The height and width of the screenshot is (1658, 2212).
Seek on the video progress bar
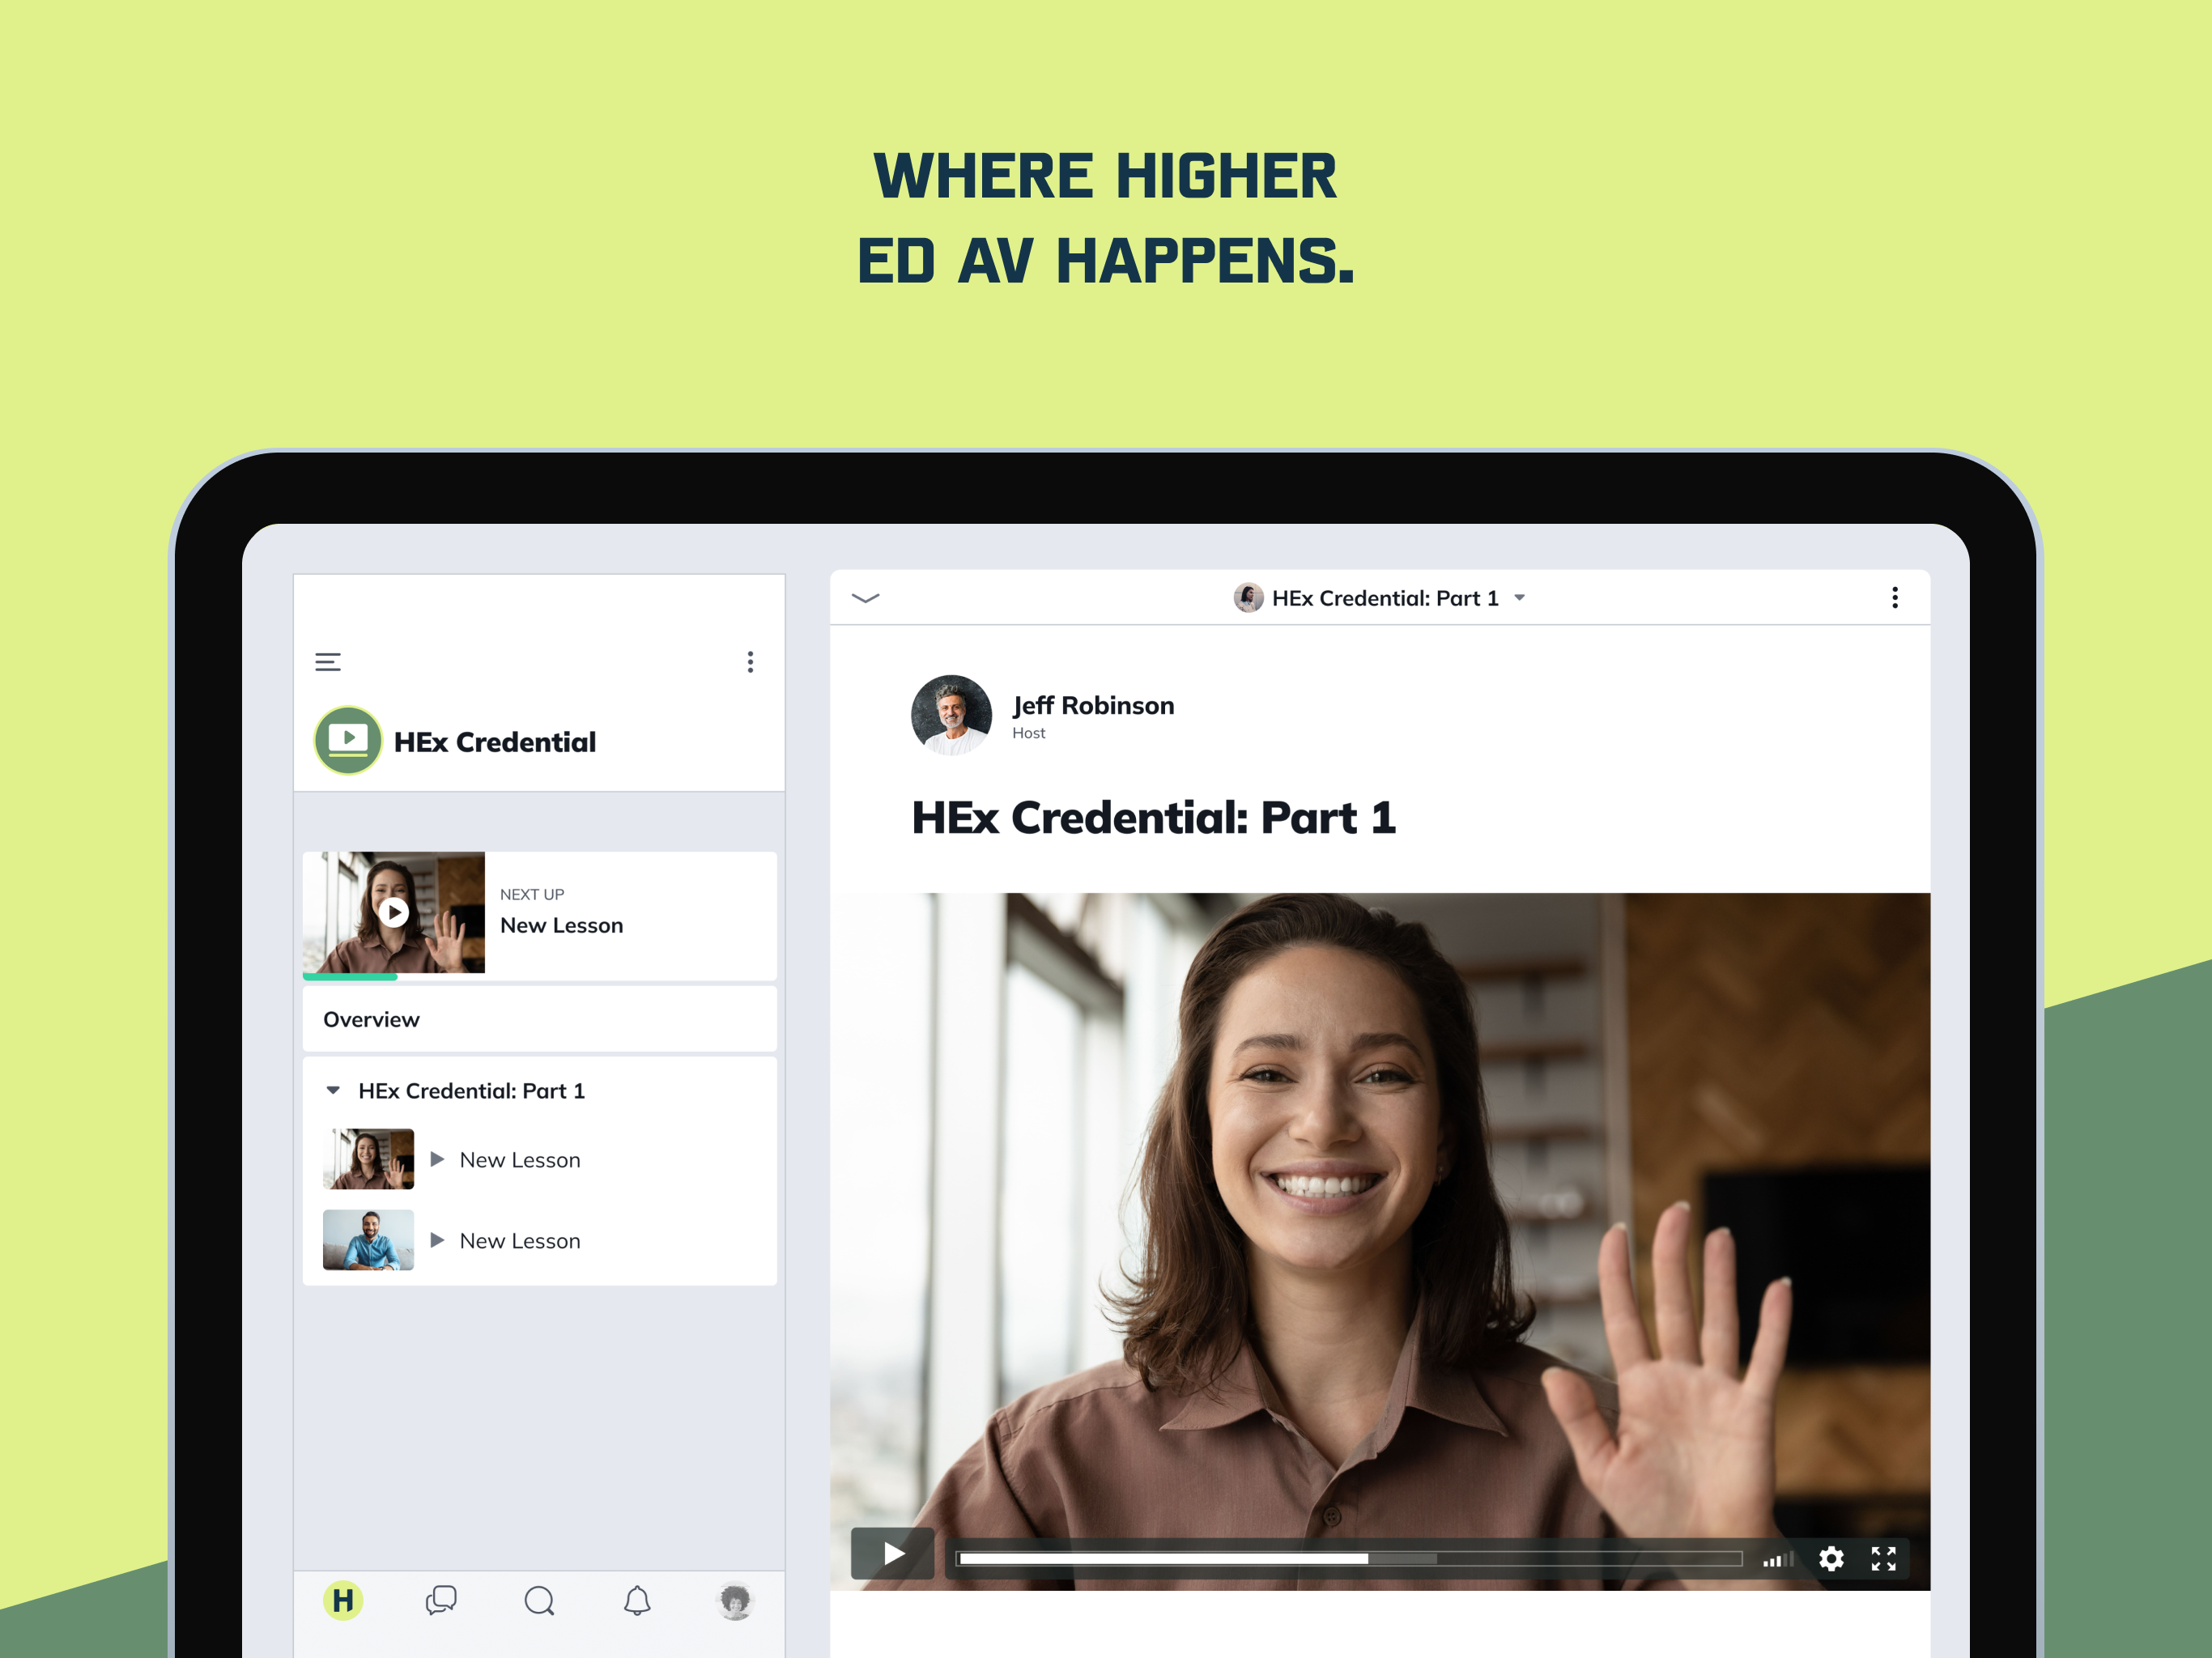coord(1350,1558)
